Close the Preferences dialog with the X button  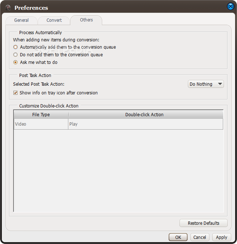point(230,7)
